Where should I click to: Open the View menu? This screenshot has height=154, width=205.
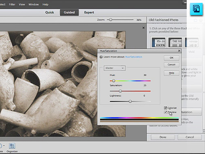pos(22,4)
